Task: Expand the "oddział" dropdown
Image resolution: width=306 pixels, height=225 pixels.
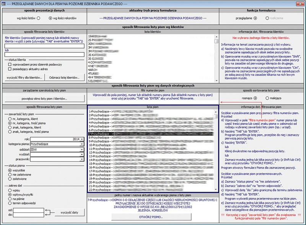Action: [82, 149]
